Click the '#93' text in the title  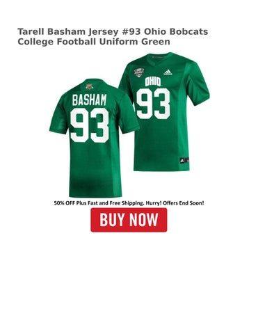click(131, 32)
